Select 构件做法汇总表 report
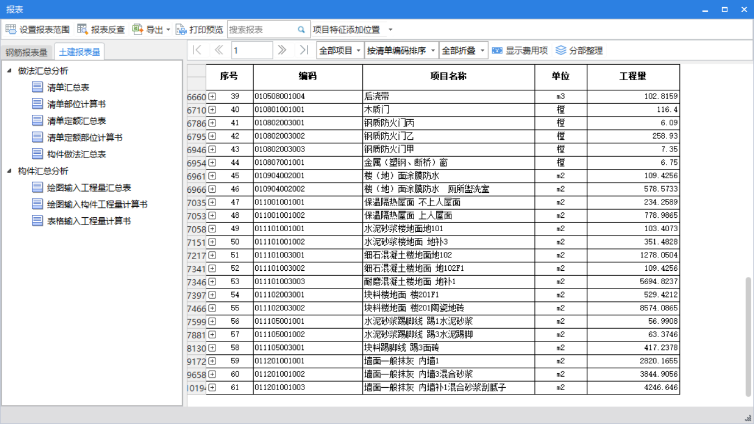The height and width of the screenshot is (424, 754). coord(76,154)
